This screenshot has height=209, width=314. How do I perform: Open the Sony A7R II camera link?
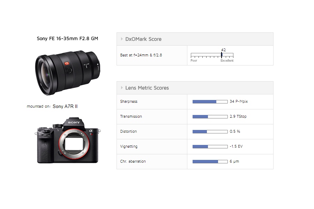pos(65,106)
